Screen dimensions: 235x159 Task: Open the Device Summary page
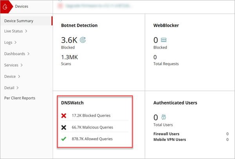coord(26,21)
